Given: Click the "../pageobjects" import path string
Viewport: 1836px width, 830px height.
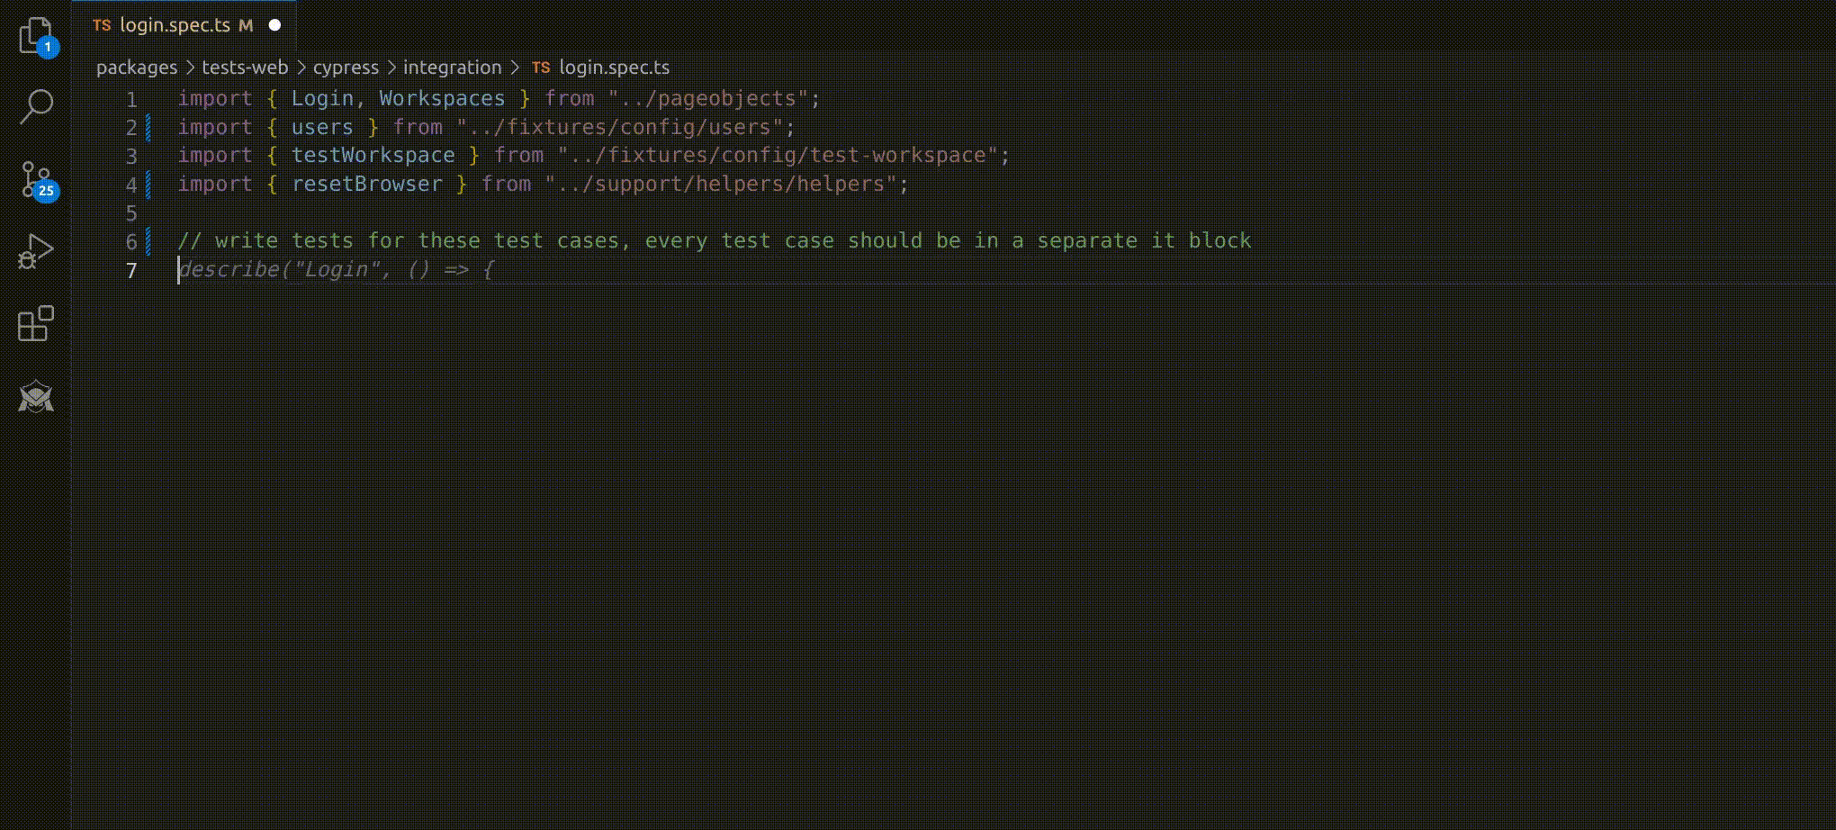Looking at the screenshot, I should coord(708,98).
